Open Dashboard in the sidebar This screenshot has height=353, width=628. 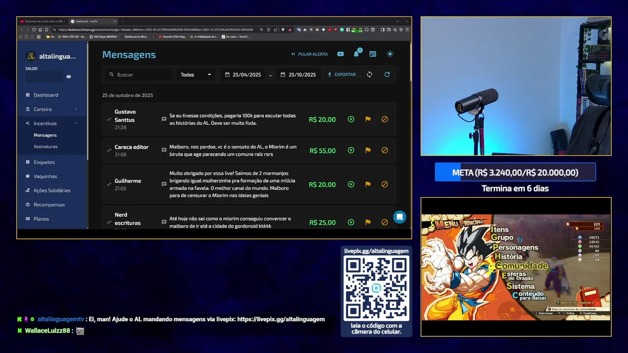coord(46,95)
